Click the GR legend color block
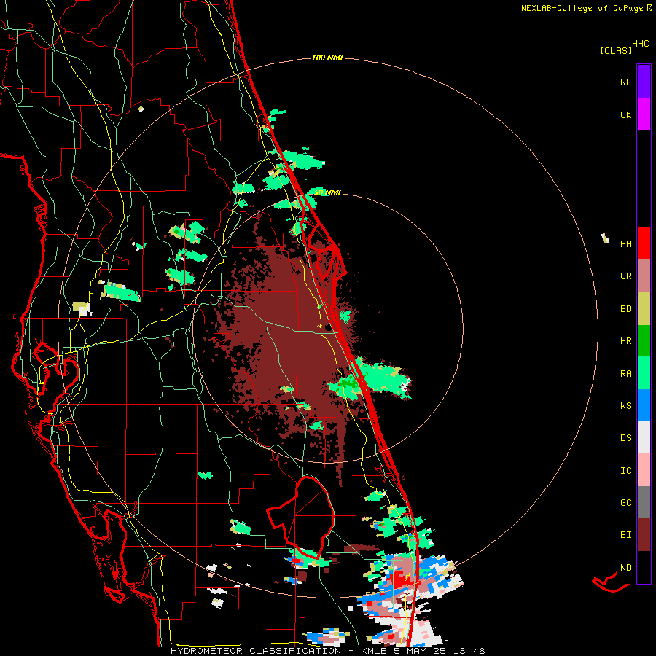 tap(644, 276)
